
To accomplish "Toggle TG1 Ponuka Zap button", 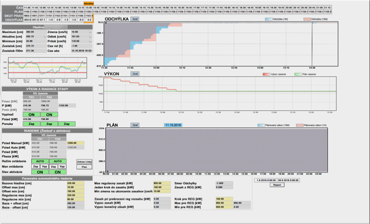I will [31, 124].
